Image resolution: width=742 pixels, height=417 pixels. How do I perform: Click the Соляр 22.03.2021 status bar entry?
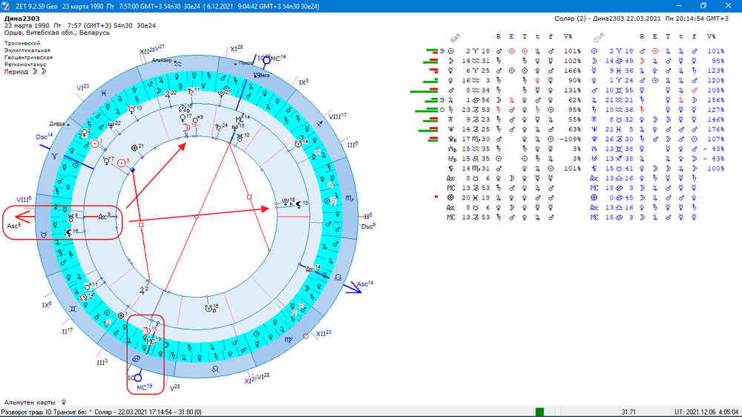(148, 413)
